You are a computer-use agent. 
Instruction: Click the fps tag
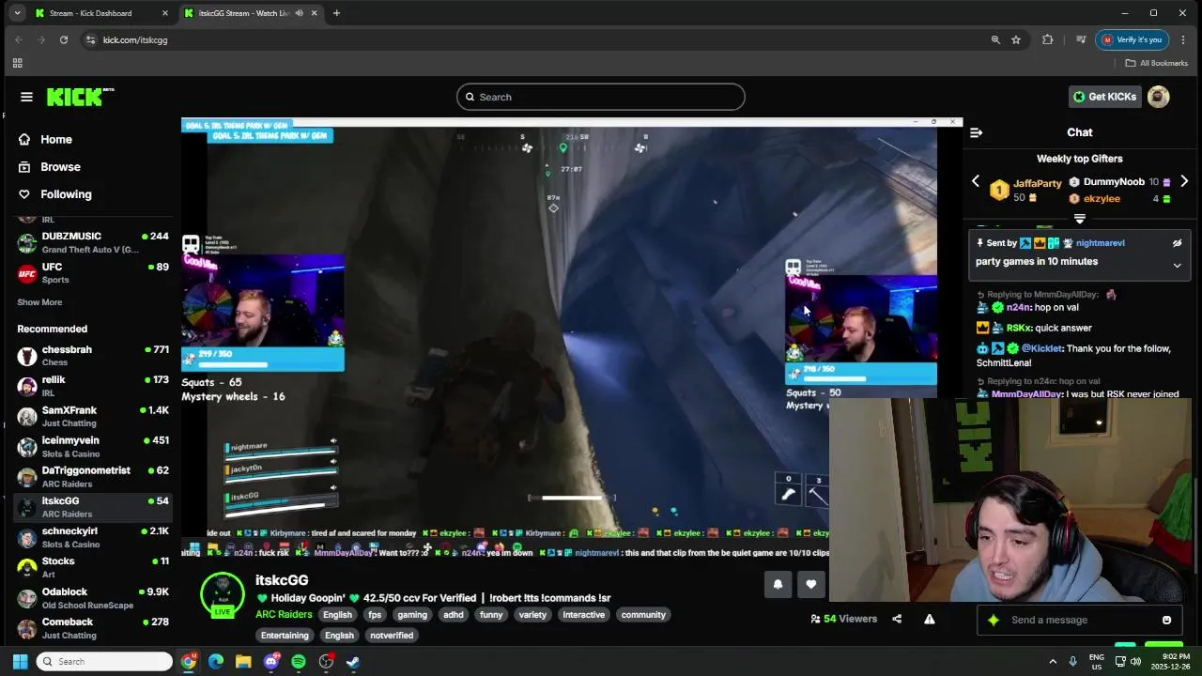[375, 615]
